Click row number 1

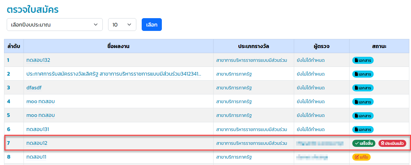point(8,60)
